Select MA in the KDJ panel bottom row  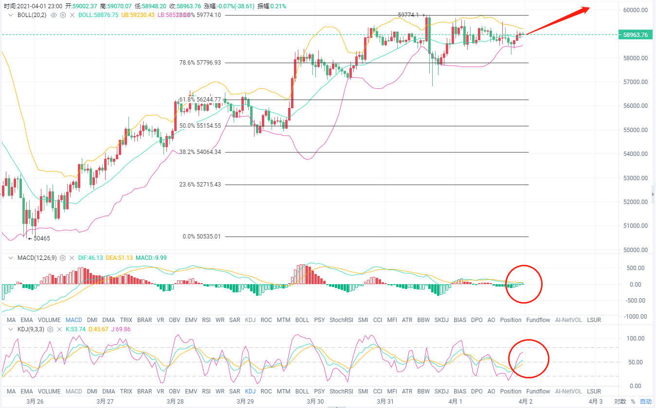point(11,391)
